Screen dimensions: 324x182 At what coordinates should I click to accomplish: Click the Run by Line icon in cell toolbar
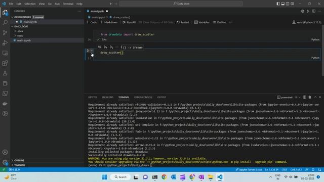pyautogui.click(x=100, y=47)
